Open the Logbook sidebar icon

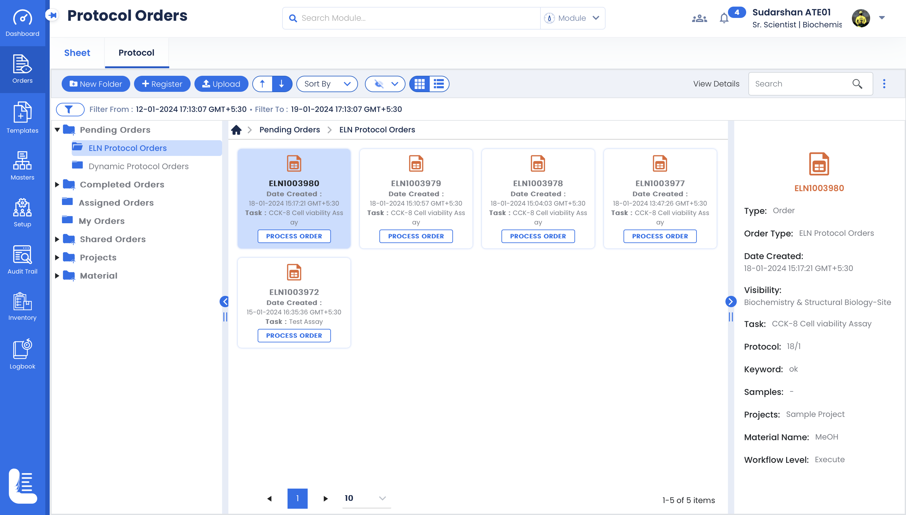pyautogui.click(x=22, y=354)
